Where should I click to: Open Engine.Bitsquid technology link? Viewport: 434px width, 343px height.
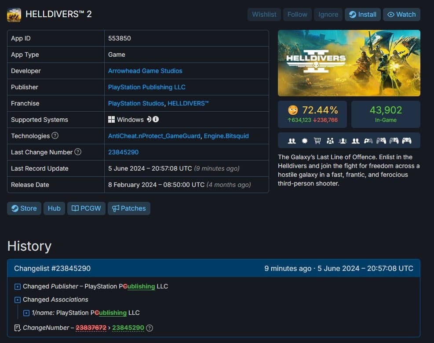click(x=226, y=136)
